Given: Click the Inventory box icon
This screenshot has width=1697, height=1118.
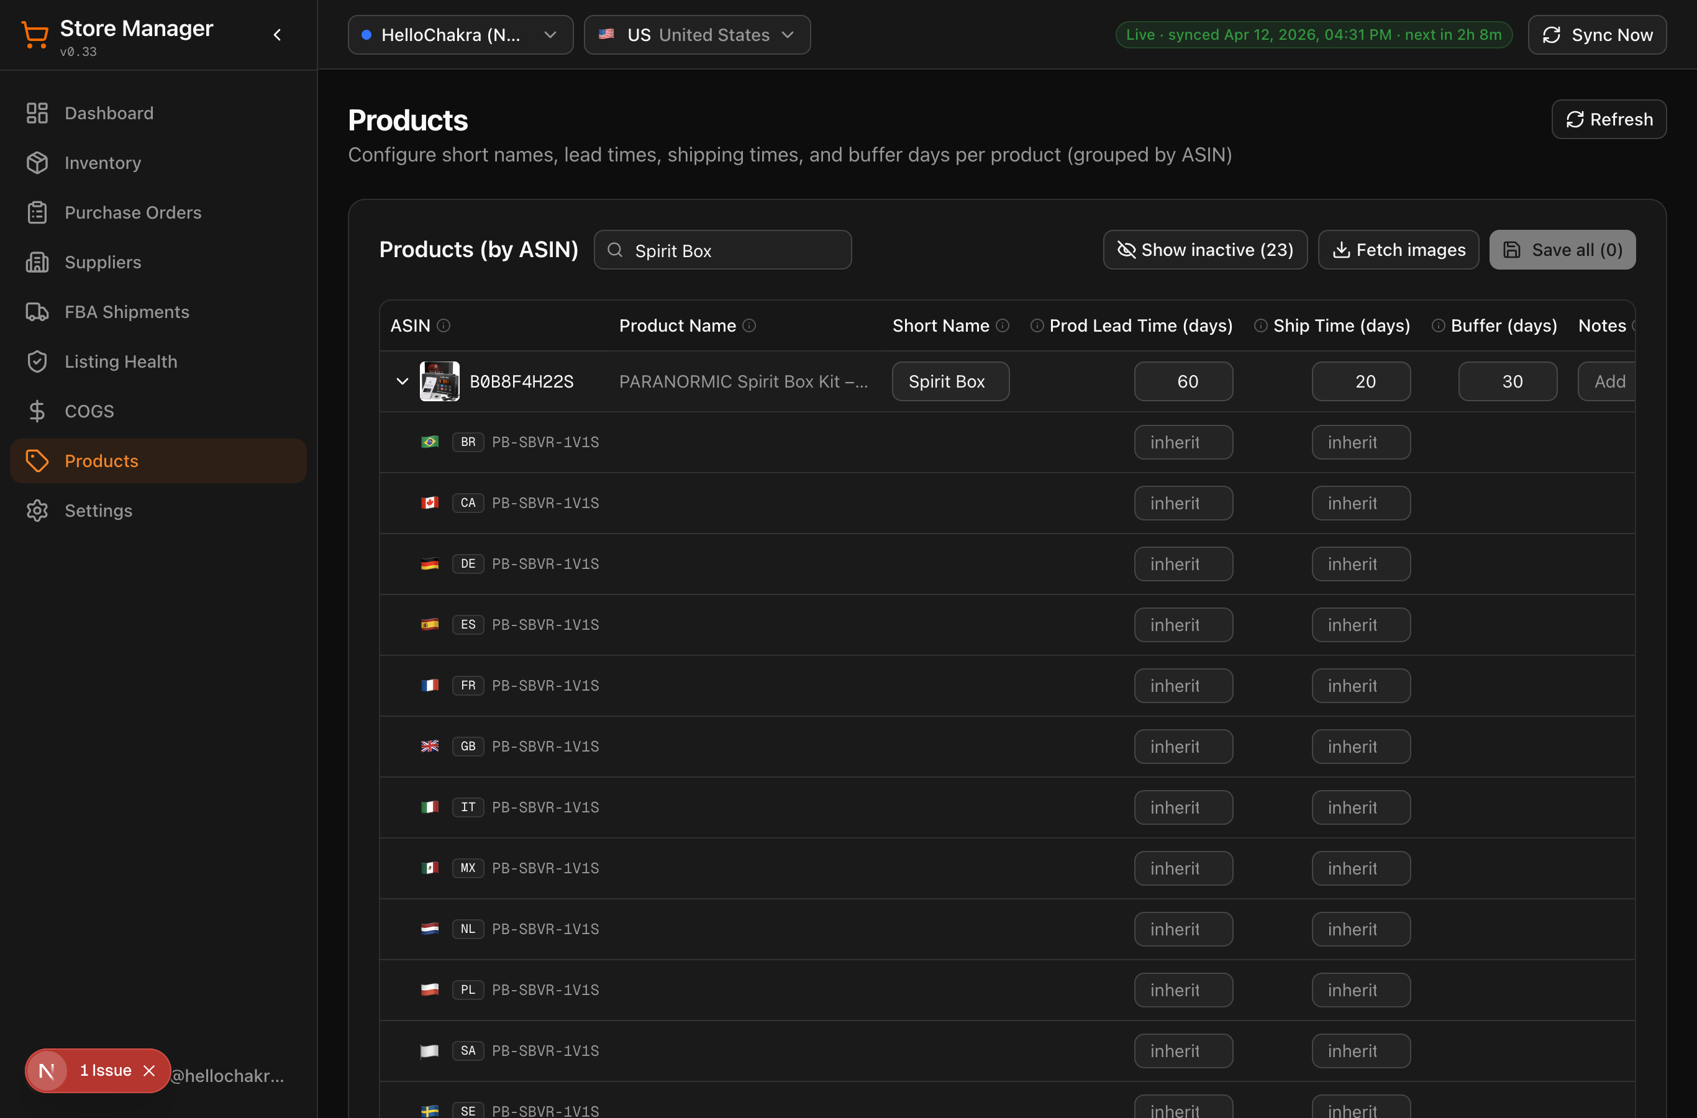Looking at the screenshot, I should (x=37, y=163).
